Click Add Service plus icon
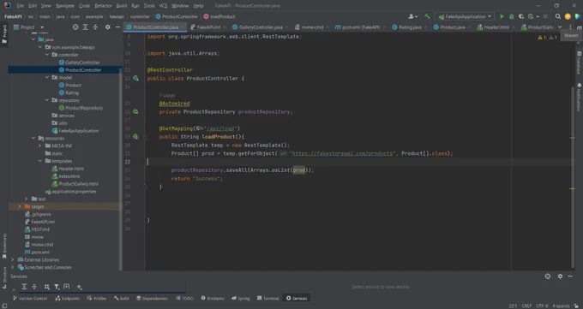Viewport: 583px width, 309px height. (x=79, y=287)
